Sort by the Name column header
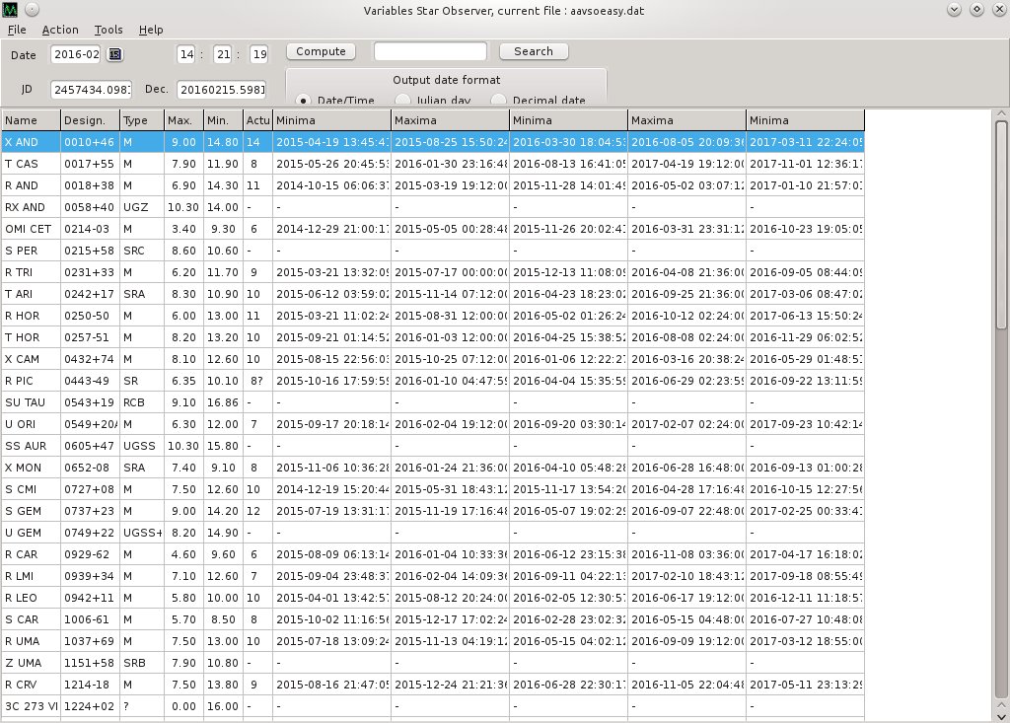1010x723 pixels. 31,120
